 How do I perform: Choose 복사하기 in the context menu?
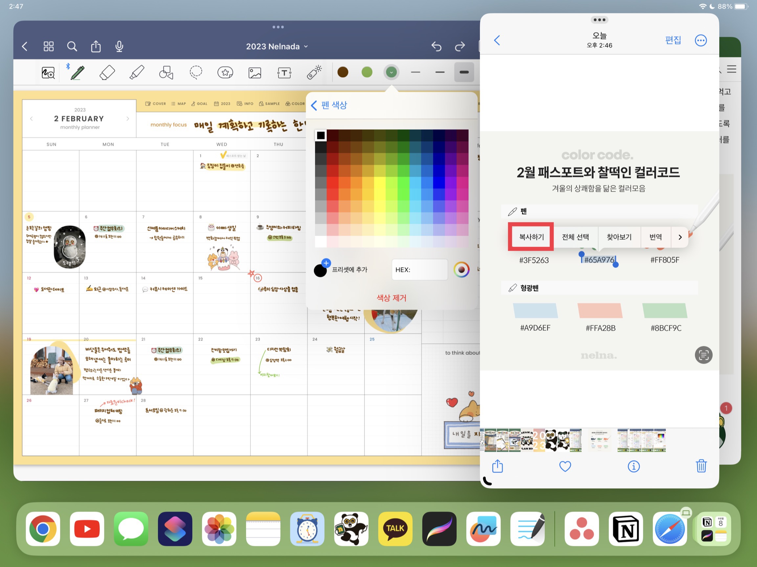[x=531, y=237]
